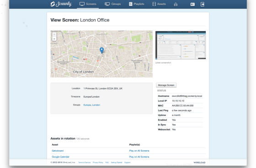Open the Screens tab

[88, 4]
